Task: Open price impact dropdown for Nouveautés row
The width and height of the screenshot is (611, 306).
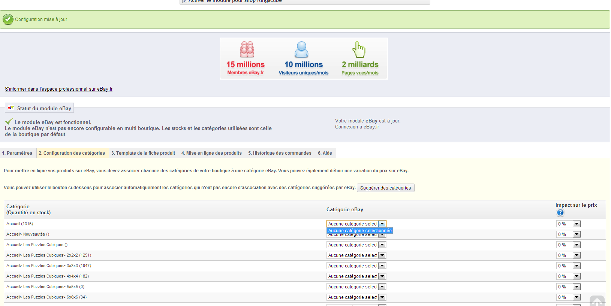Action: 568,234
